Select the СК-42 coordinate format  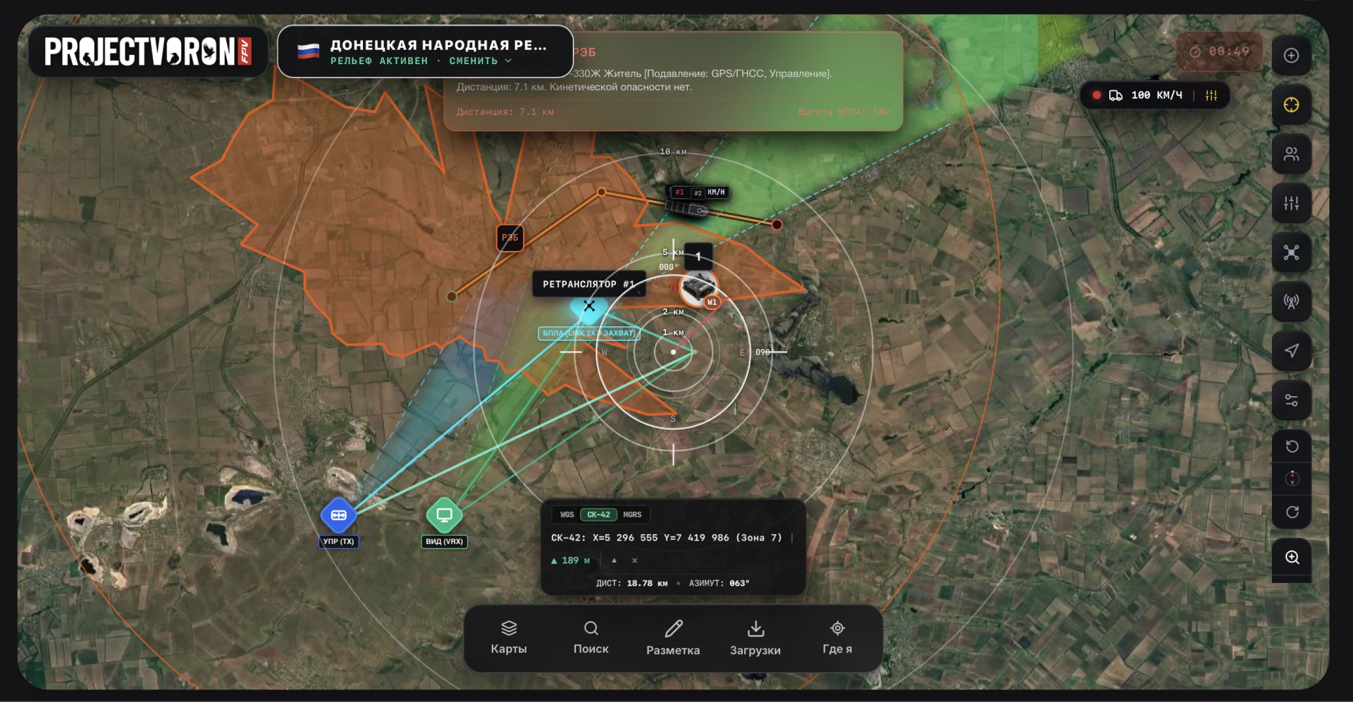pos(598,515)
